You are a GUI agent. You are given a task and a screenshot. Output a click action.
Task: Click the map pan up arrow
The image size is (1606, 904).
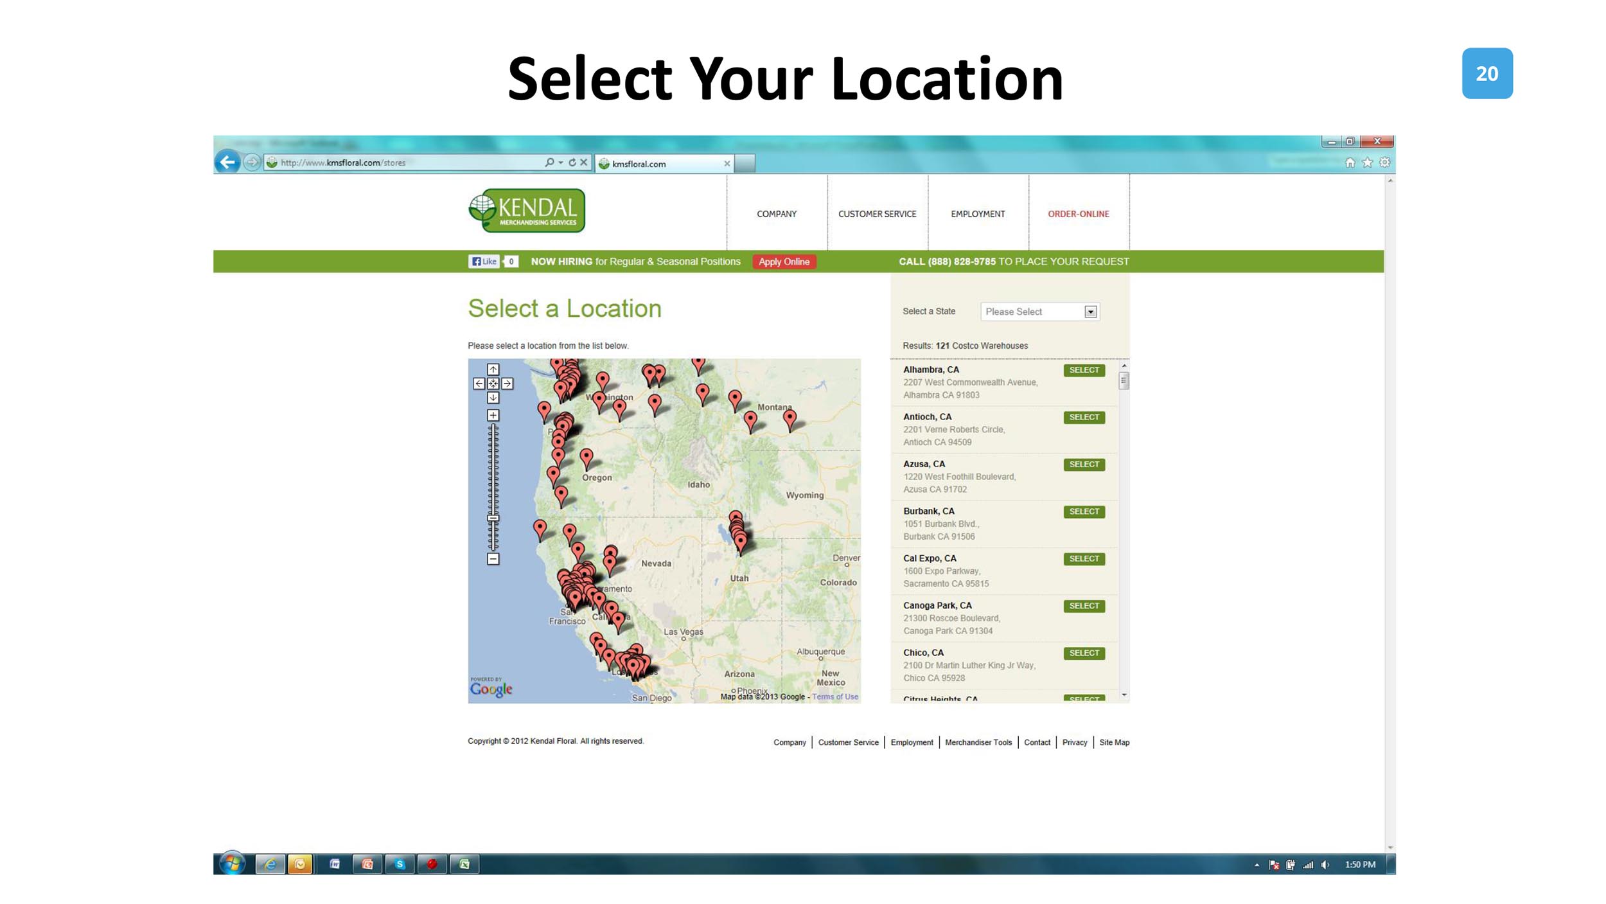(x=493, y=369)
